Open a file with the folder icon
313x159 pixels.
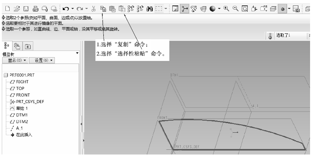click(17, 9)
